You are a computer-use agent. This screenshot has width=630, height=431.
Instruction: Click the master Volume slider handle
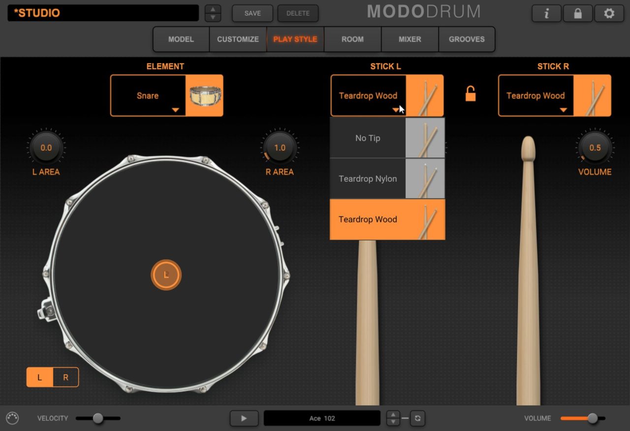pyautogui.click(x=593, y=418)
